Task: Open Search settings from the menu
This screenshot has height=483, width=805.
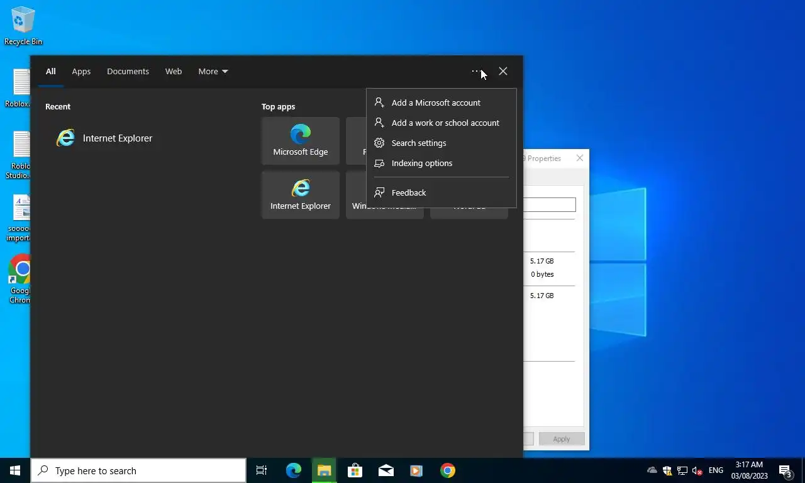Action: 441,143
